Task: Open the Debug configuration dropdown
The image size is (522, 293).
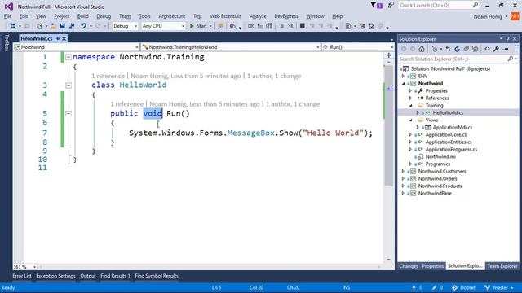Action: click(125, 26)
